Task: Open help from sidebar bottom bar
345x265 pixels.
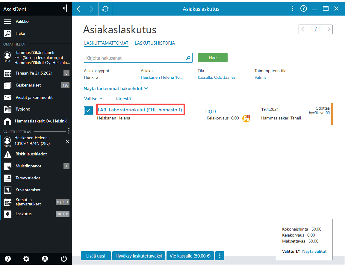Action: (8, 259)
